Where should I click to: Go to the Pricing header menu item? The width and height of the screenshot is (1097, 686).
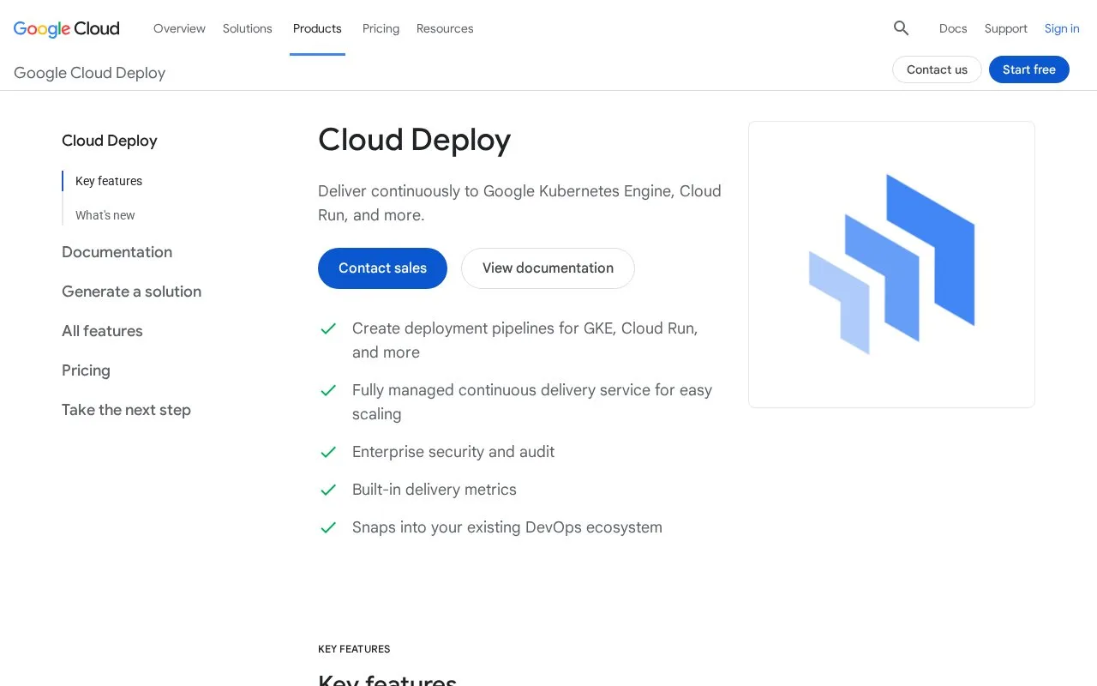pyautogui.click(x=381, y=28)
